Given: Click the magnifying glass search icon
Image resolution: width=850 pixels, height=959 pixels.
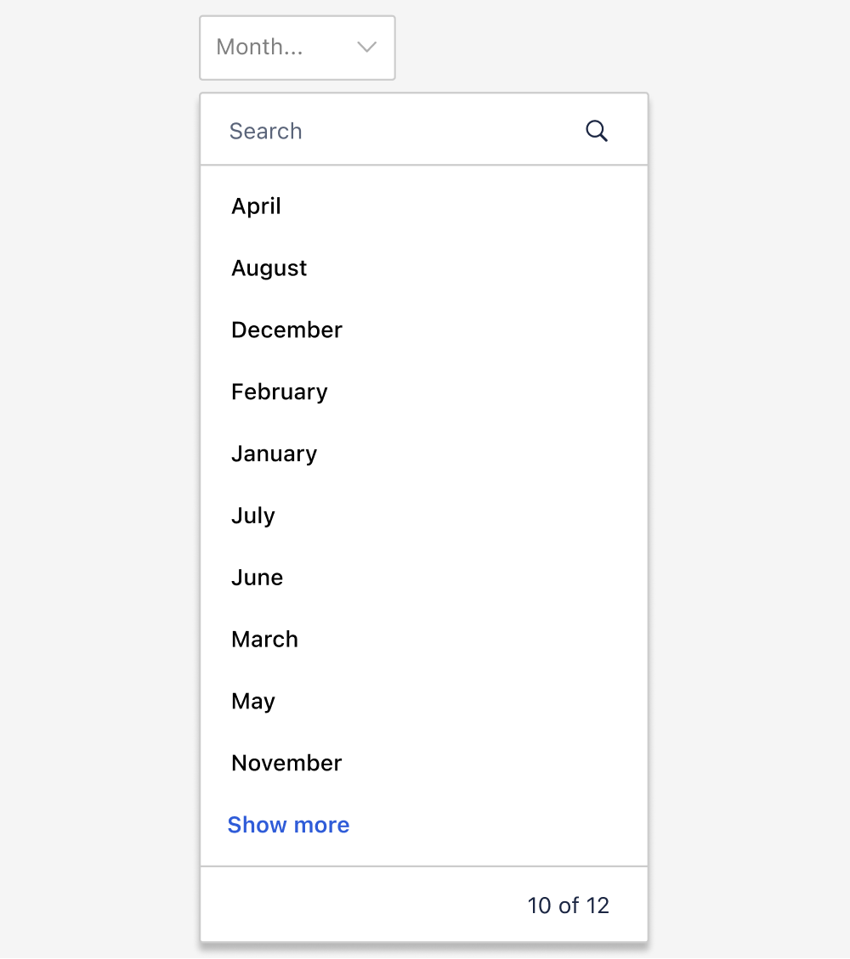Looking at the screenshot, I should tap(597, 131).
